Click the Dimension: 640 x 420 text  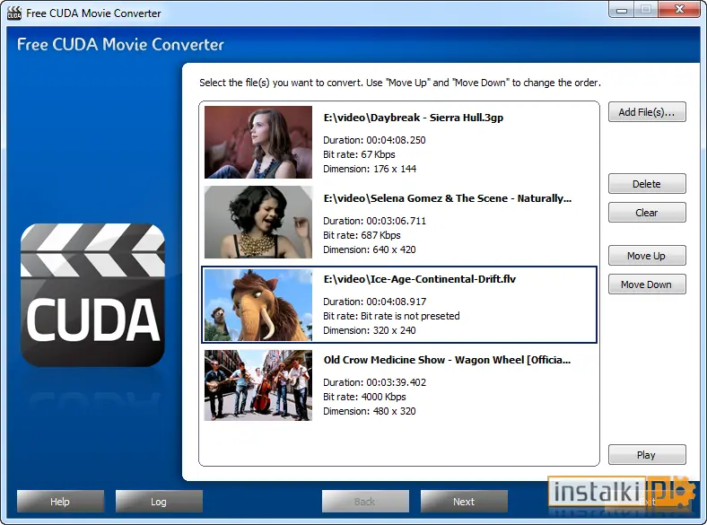click(x=370, y=249)
